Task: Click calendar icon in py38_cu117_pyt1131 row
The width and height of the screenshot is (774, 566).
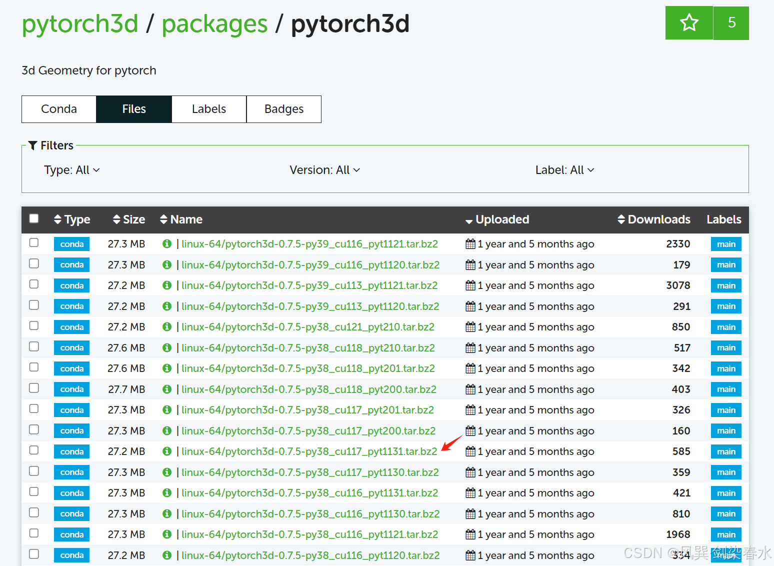Action: pos(470,451)
